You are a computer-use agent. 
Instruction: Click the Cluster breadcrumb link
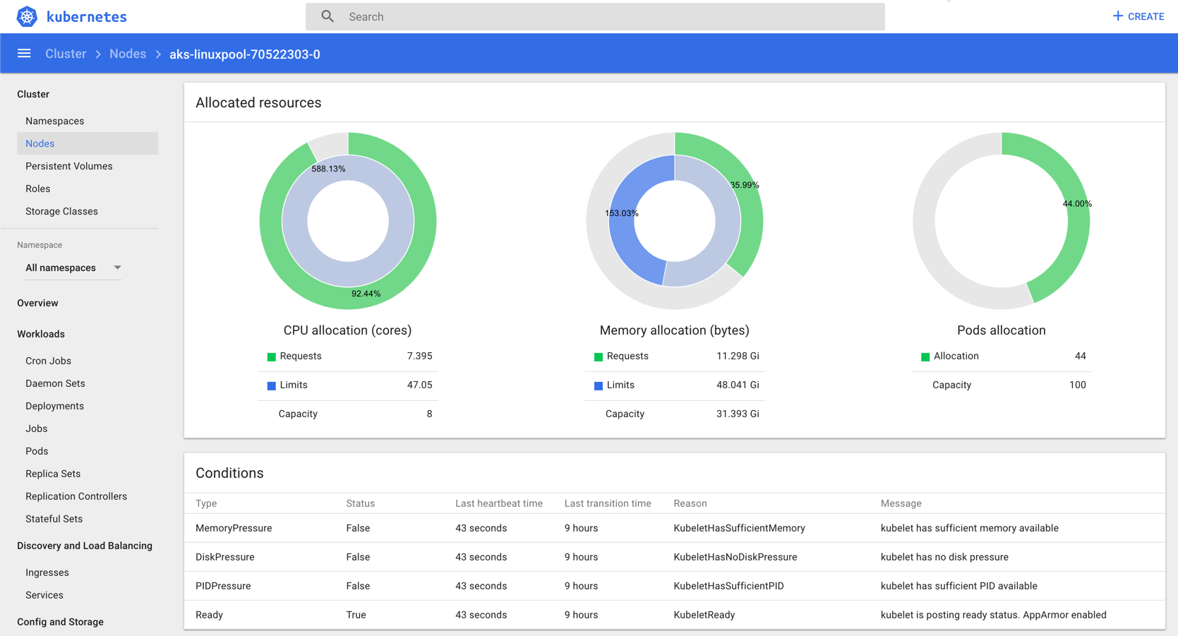coord(65,53)
